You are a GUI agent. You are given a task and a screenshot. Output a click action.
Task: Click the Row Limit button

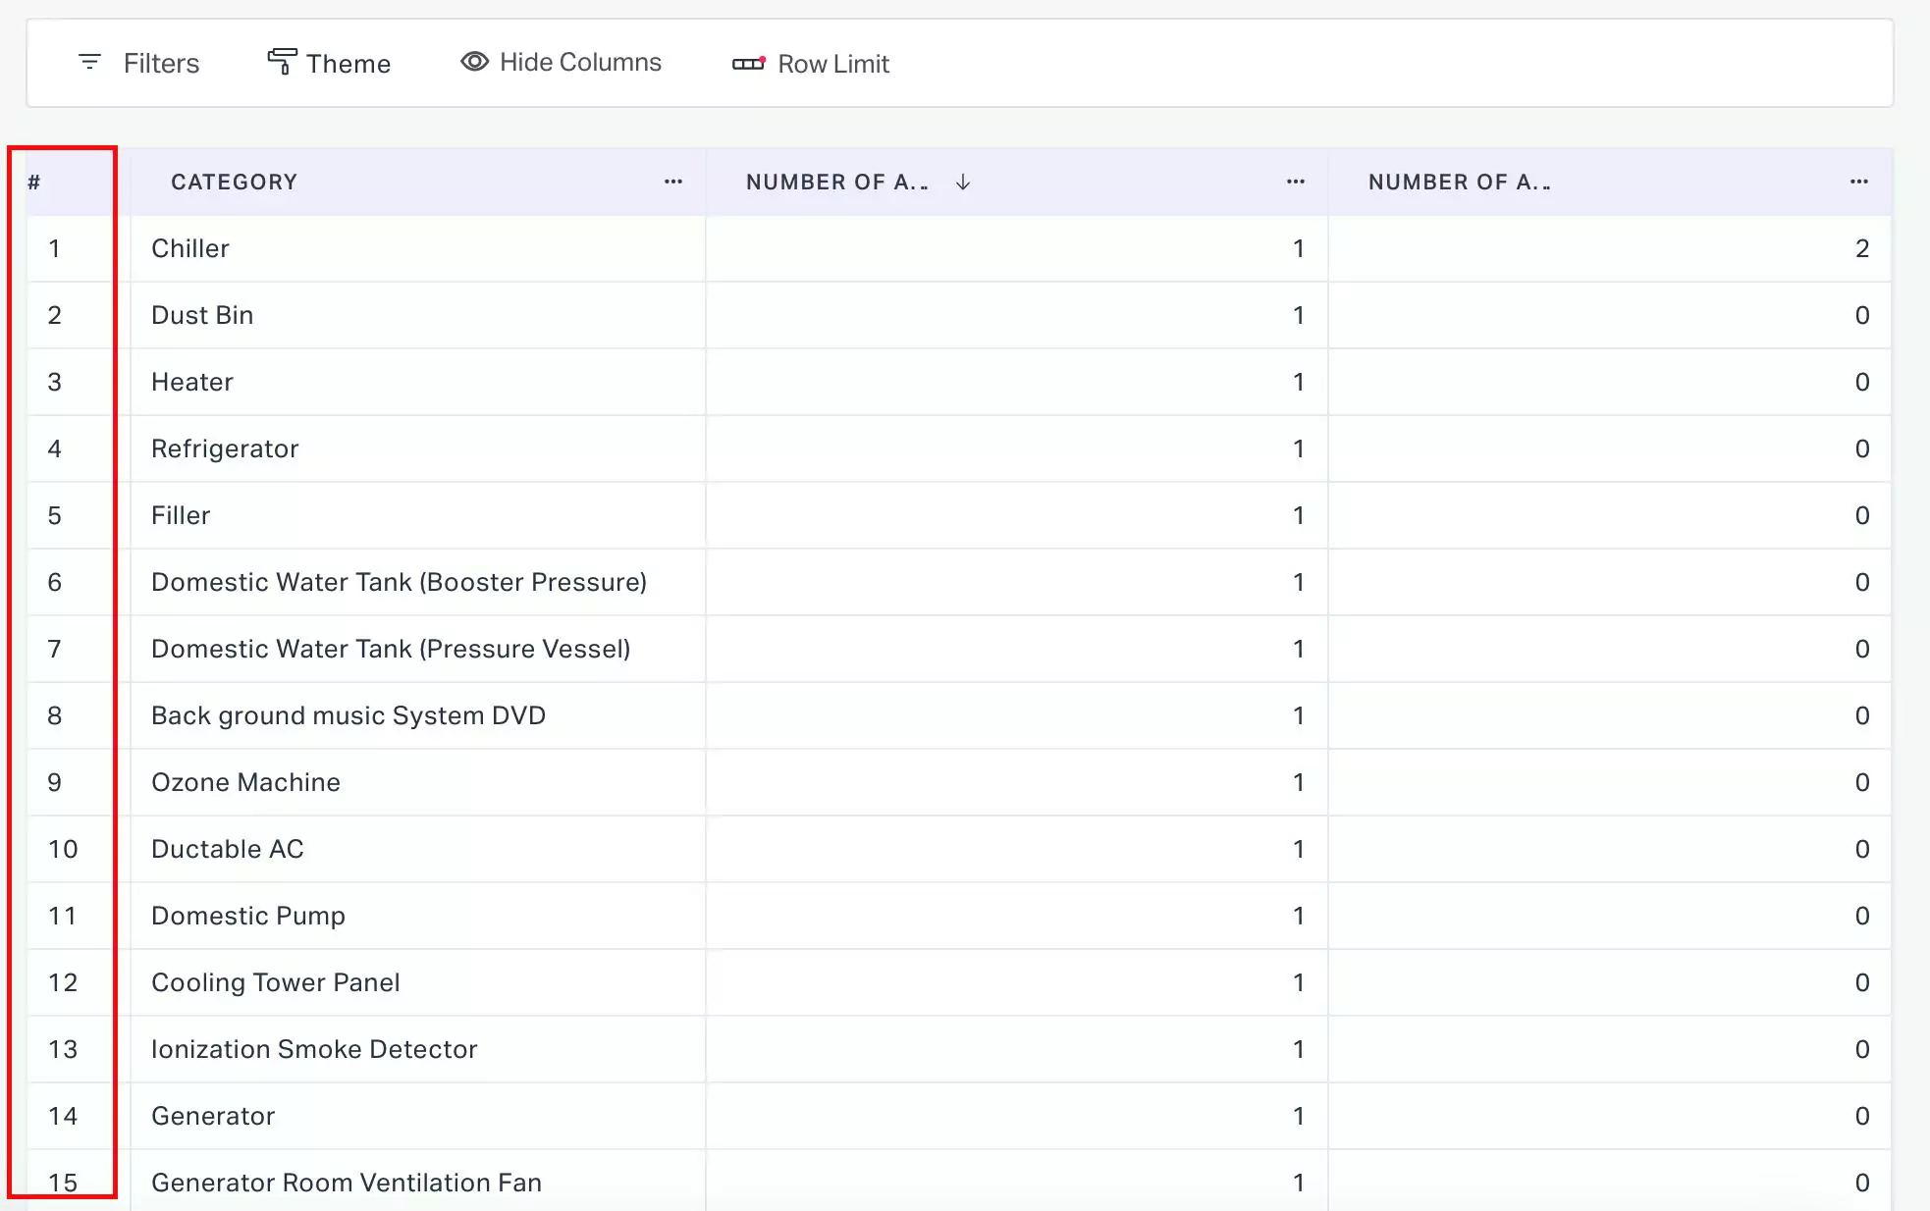[x=832, y=64]
